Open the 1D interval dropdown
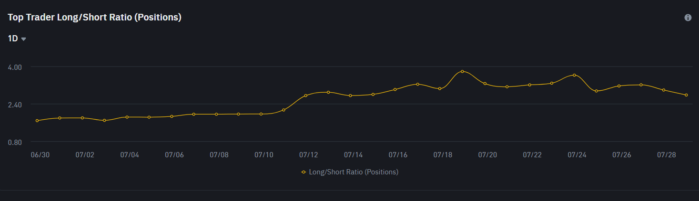This screenshot has height=201, width=699. (x=17, y=38)
